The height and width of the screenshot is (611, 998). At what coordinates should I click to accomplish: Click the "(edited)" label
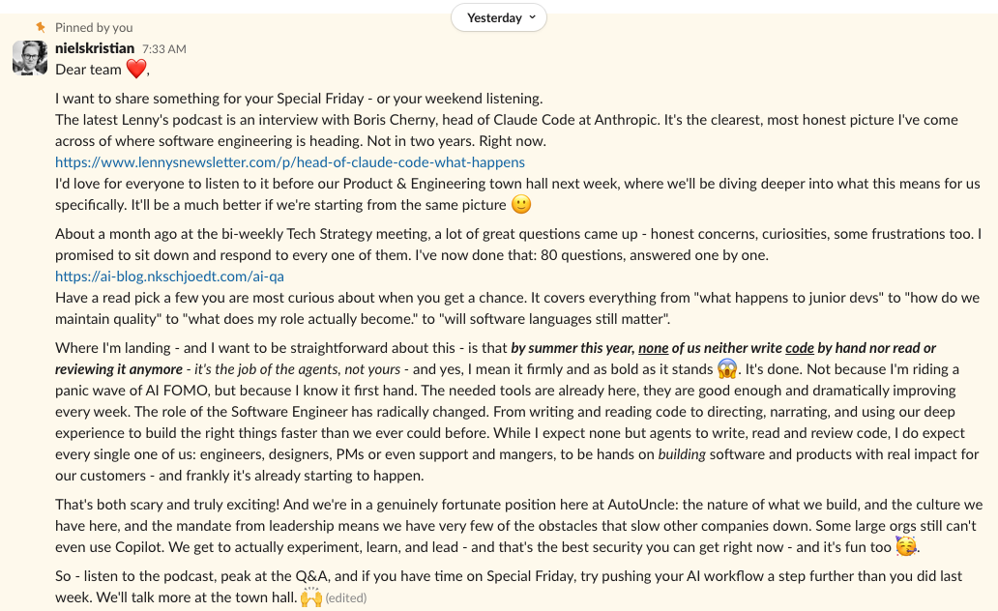pyautogui.click(x=347, y=597)
